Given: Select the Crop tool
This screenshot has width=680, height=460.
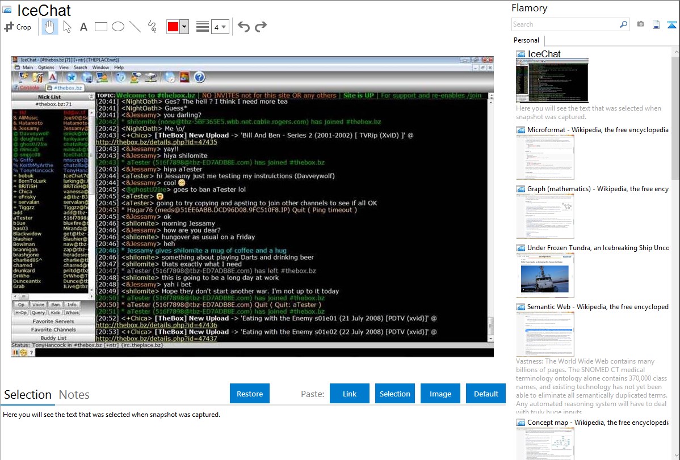Looking at the screenshot, I should pyautogui.click(x=18, y=27).
